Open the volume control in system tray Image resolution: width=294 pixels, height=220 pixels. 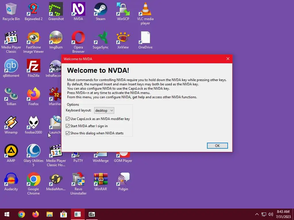[x=270, y=214]
